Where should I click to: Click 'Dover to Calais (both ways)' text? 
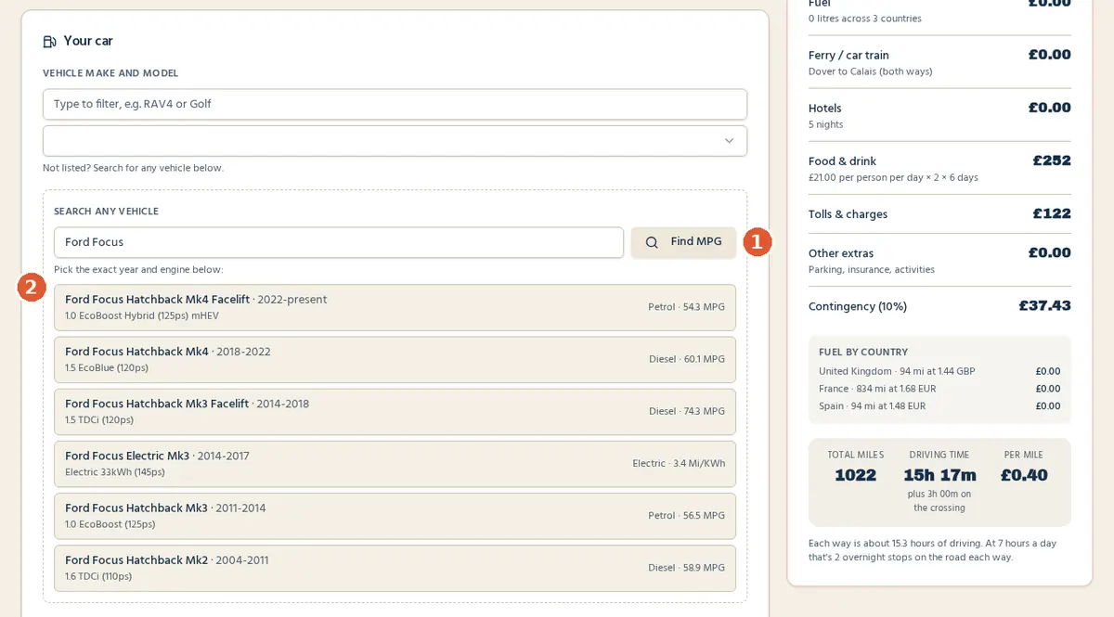coord(870,71)
